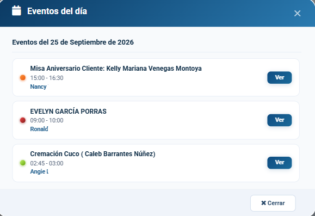Click the 02:45 - 03:00 time label
The width and height of the screenshot is (315, 216).
47,163
